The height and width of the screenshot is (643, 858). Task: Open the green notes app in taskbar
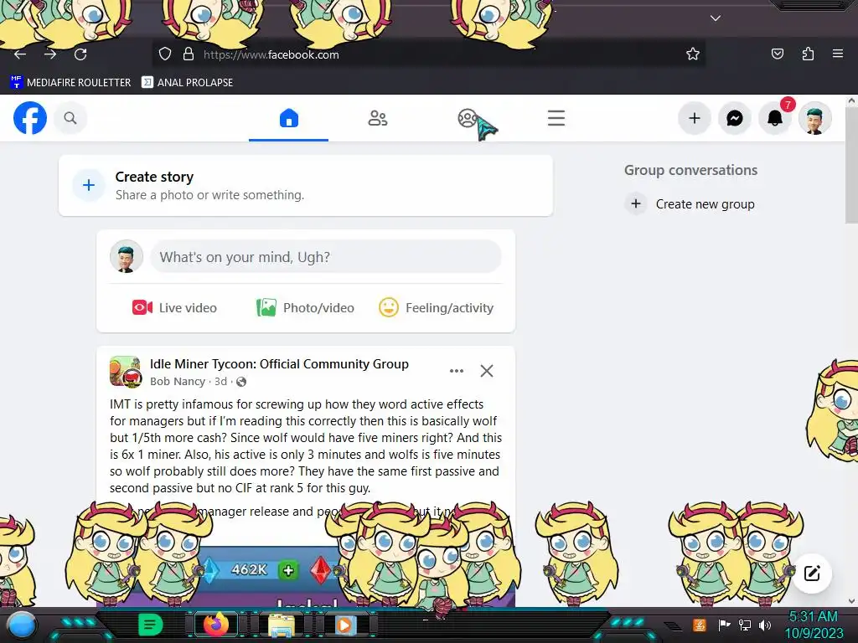(x=151, y=625)
